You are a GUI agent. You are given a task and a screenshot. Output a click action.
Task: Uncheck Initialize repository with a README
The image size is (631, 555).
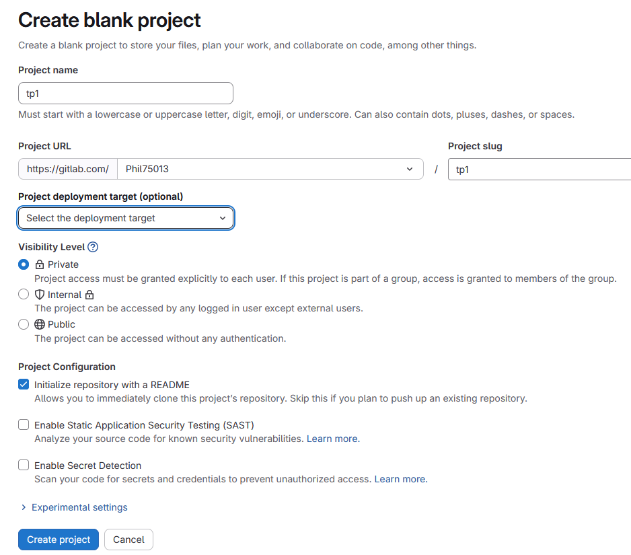(24, 385)
